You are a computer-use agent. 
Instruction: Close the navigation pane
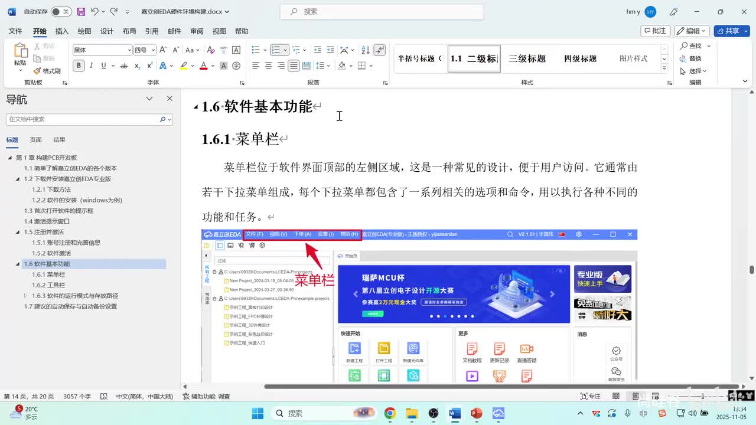[x=170, y=99]
